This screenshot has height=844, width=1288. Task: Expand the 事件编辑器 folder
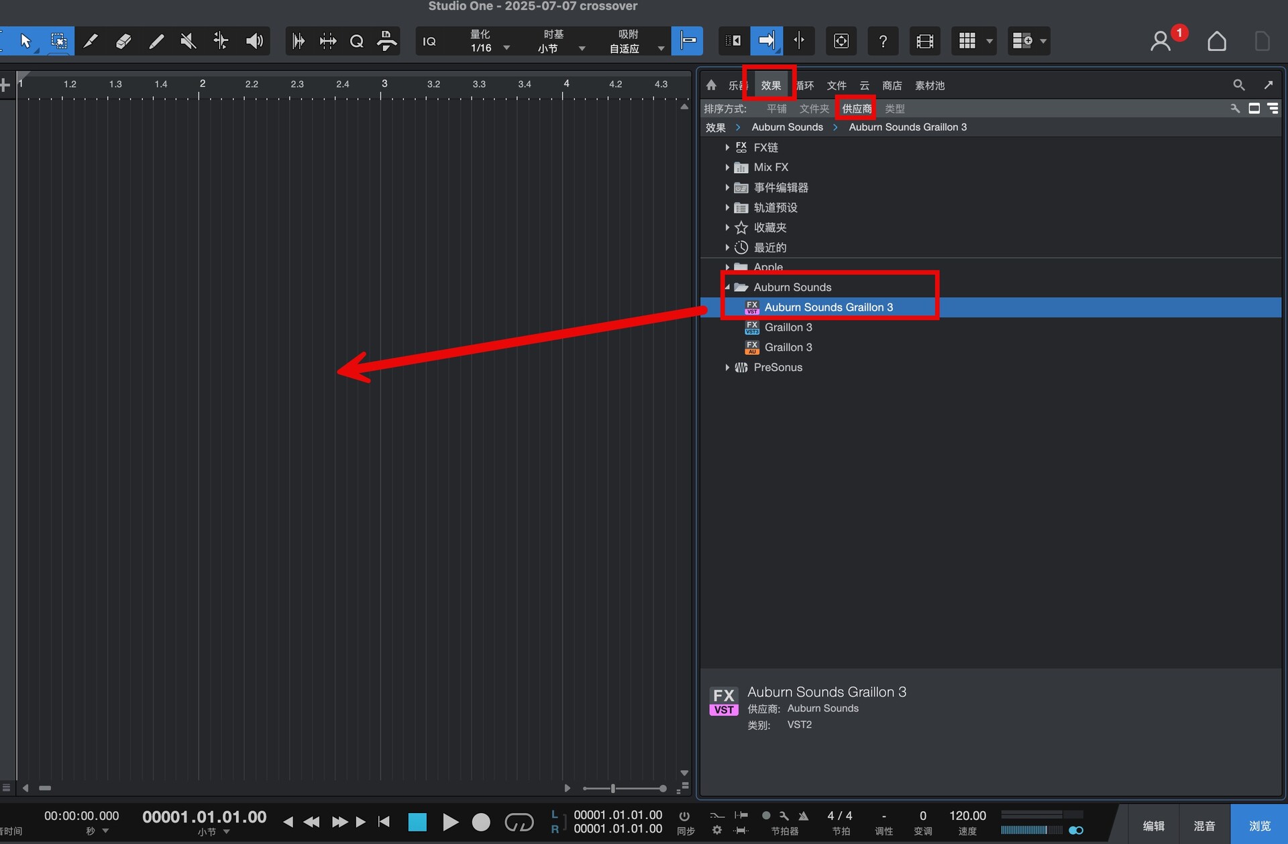[x=727, y=187]
